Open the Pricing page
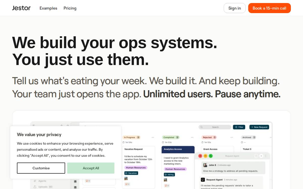This screenshot has width=303, height=189. 70,8
